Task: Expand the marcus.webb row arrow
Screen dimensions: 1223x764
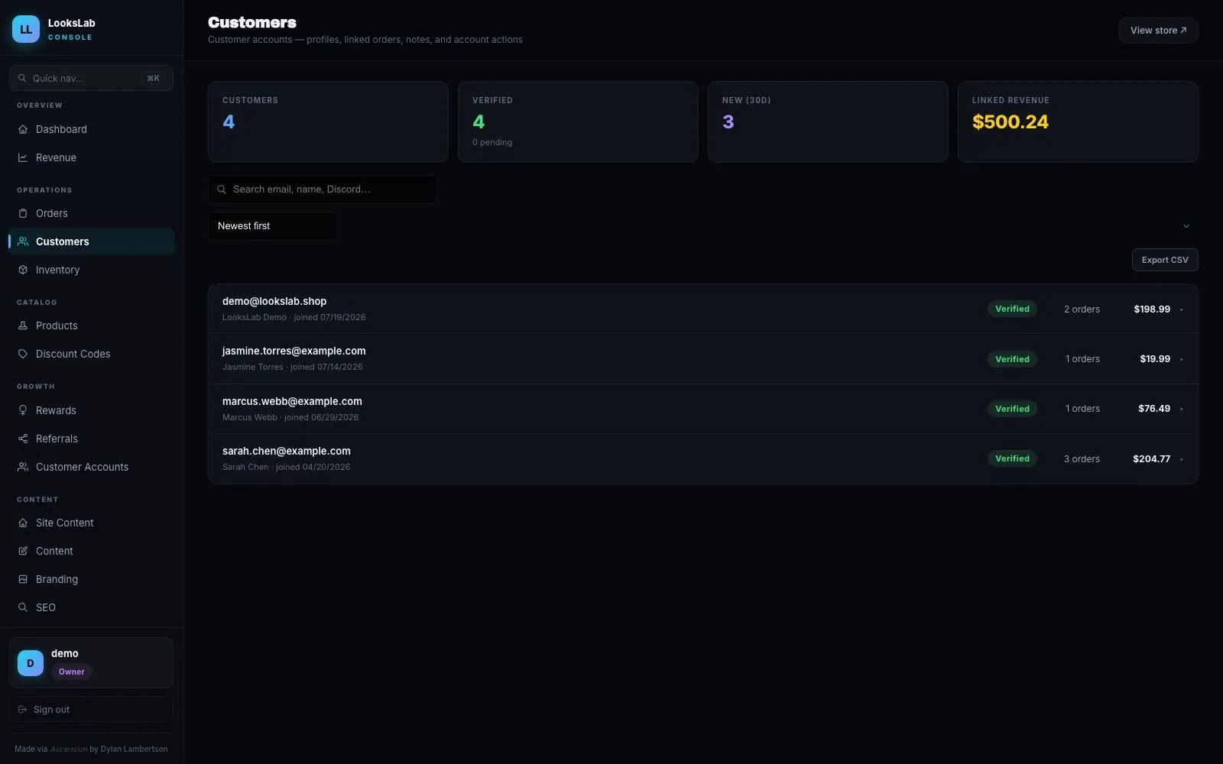Action: 1182,409
